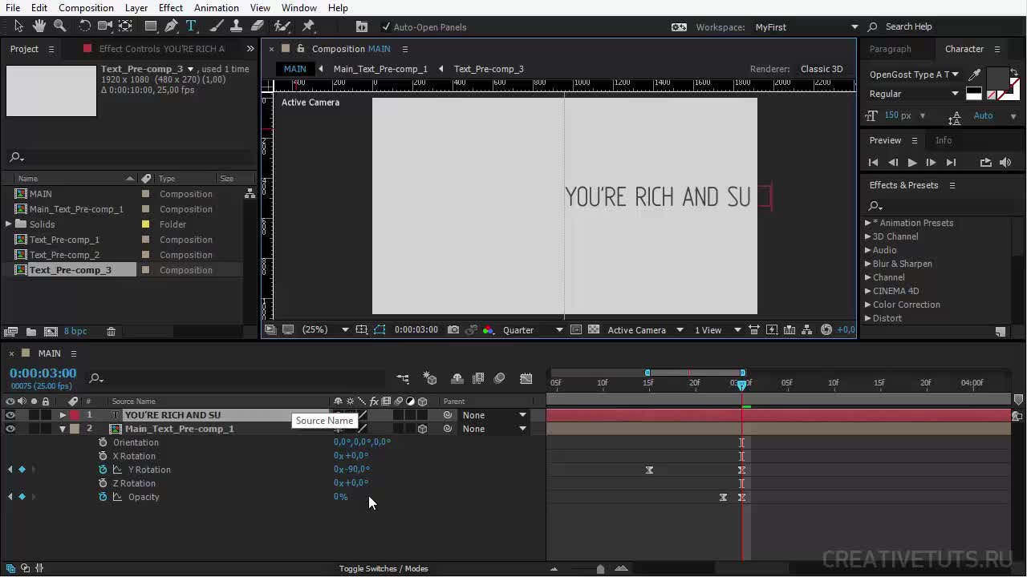
Task: Hide the YOU'RE RICH AND SU layer
Action: click(10, 415)
